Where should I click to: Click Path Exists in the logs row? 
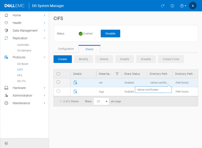[182, 91]
